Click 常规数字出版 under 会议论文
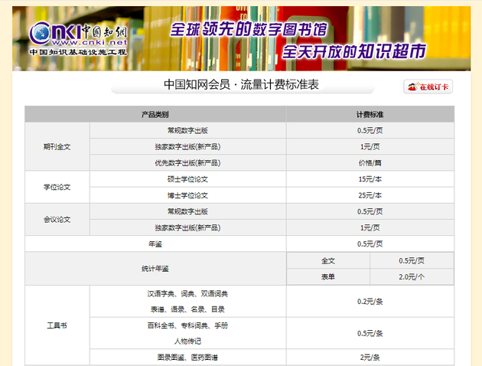Screen dimensions: 482x366 pyautogui.click(x=187, y=211)
